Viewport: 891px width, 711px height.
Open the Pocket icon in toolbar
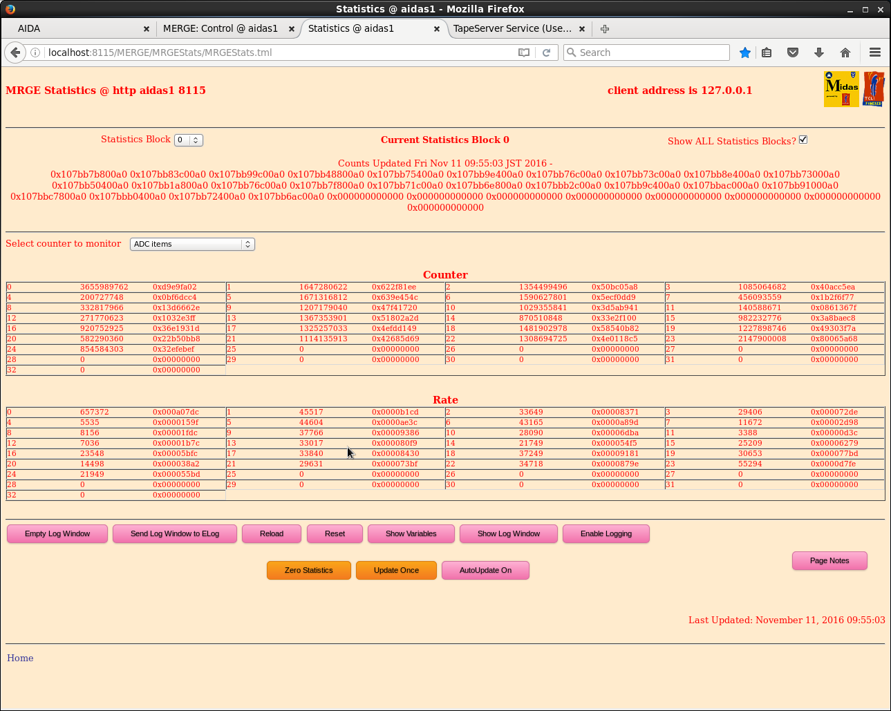pyautogui.click(x=793, y=53)
